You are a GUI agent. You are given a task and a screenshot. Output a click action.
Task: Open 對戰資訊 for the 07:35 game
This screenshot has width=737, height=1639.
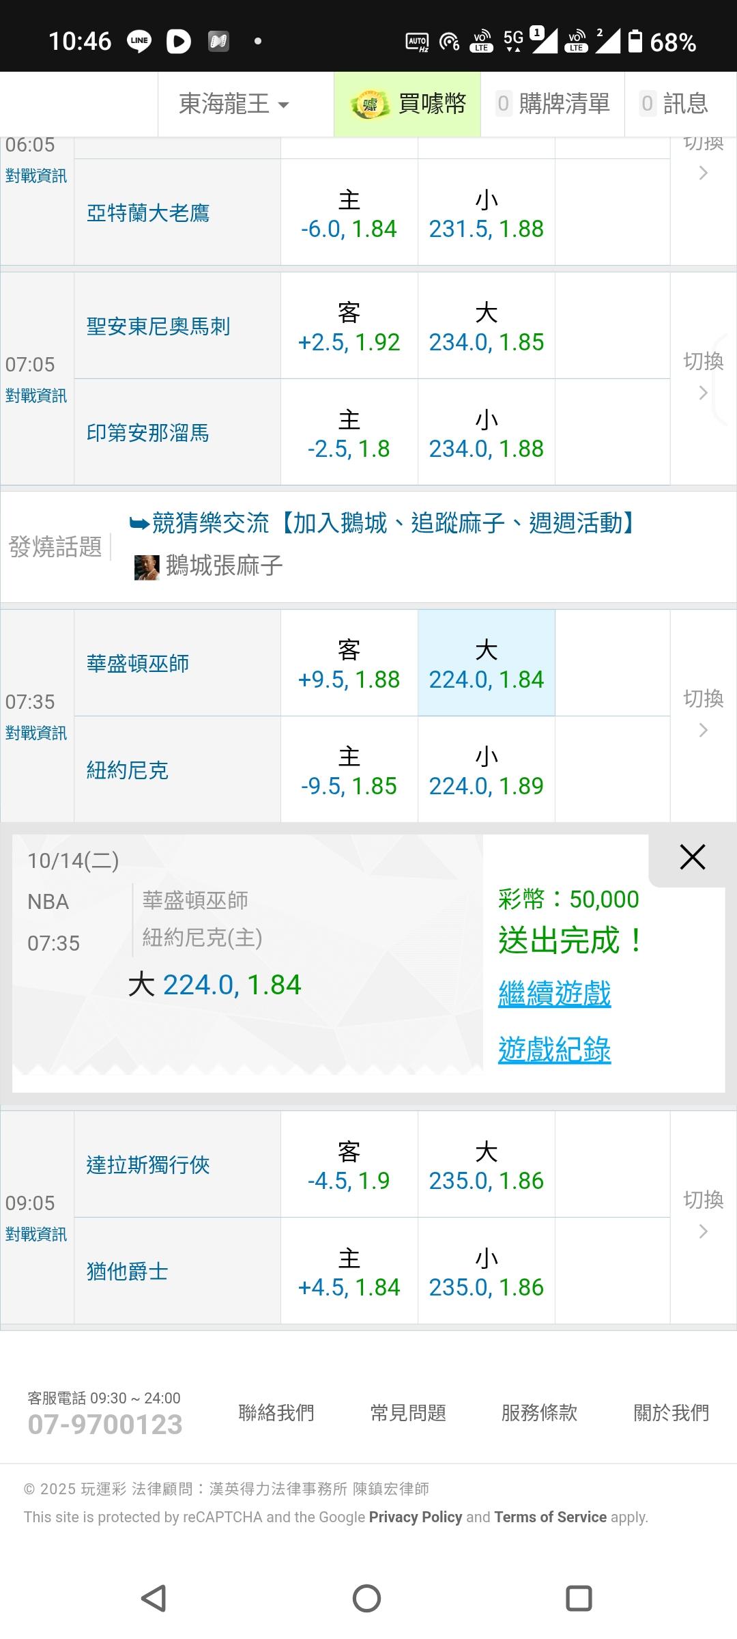36,733
